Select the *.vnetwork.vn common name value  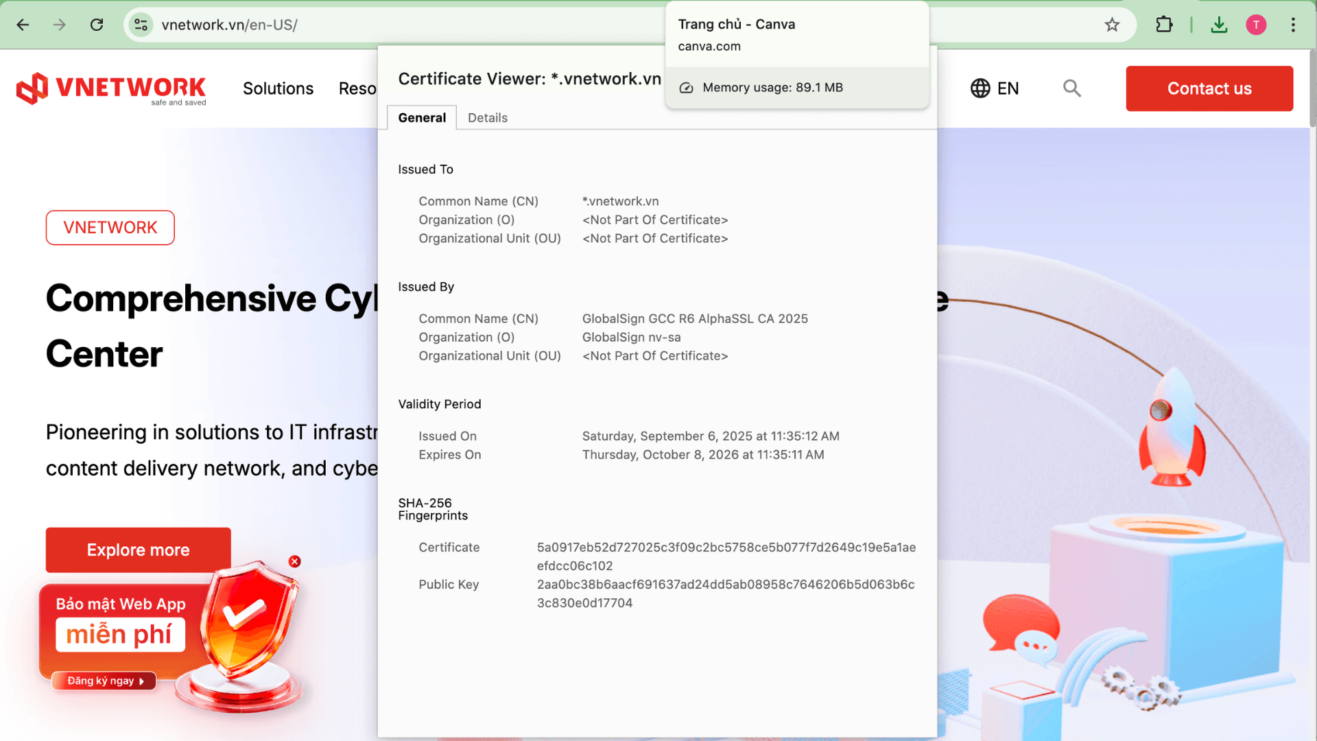click(621, 201)
